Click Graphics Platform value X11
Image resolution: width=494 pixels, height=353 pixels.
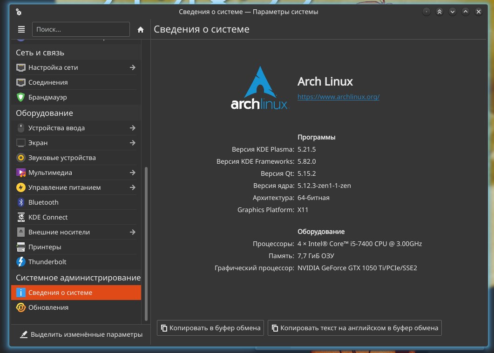(x=303, y=210)
